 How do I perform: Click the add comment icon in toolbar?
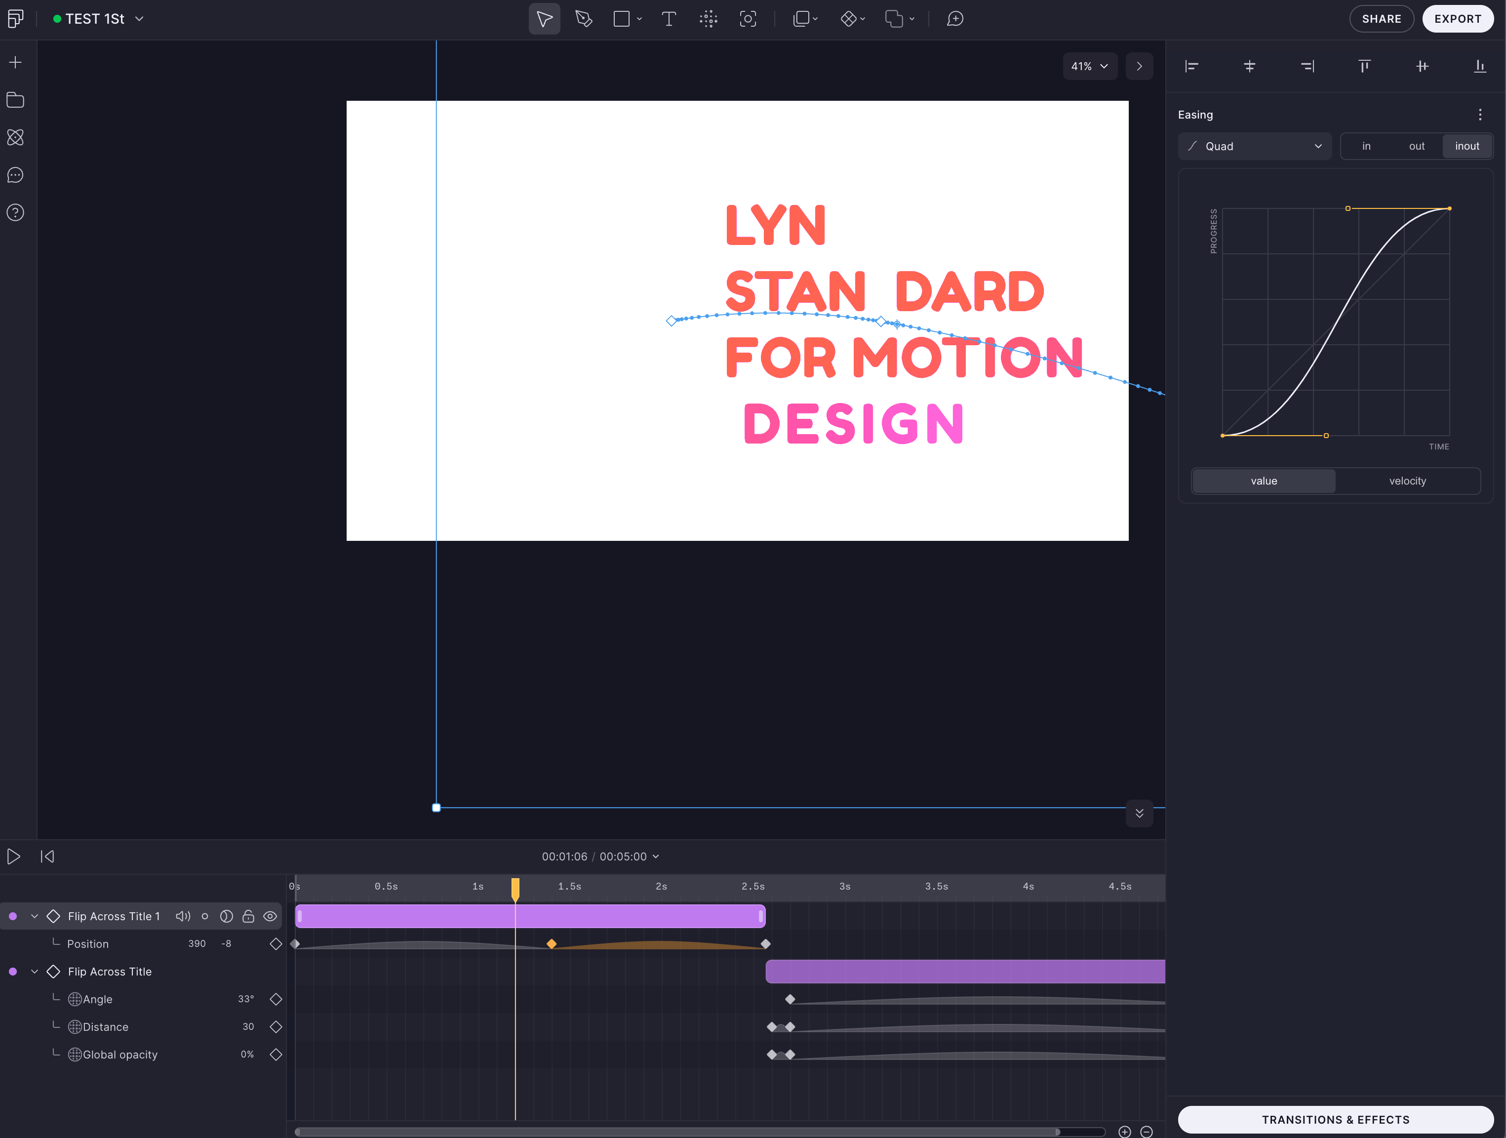pos(954,19)
